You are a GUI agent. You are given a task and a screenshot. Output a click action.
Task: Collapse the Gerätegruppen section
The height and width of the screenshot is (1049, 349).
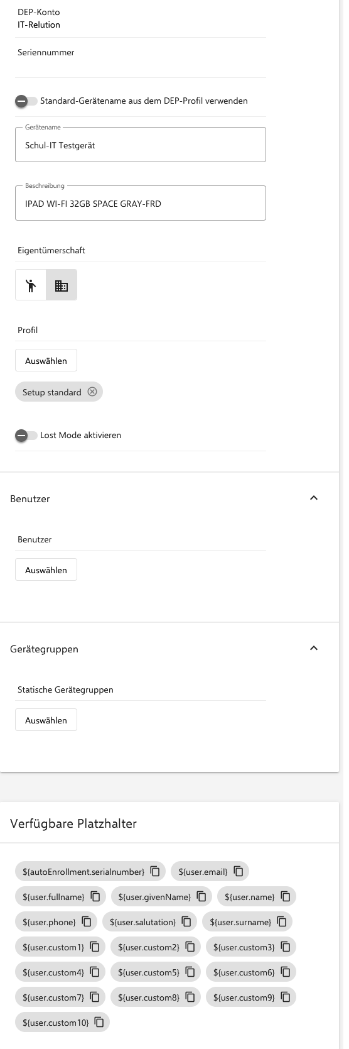(314, 648)
